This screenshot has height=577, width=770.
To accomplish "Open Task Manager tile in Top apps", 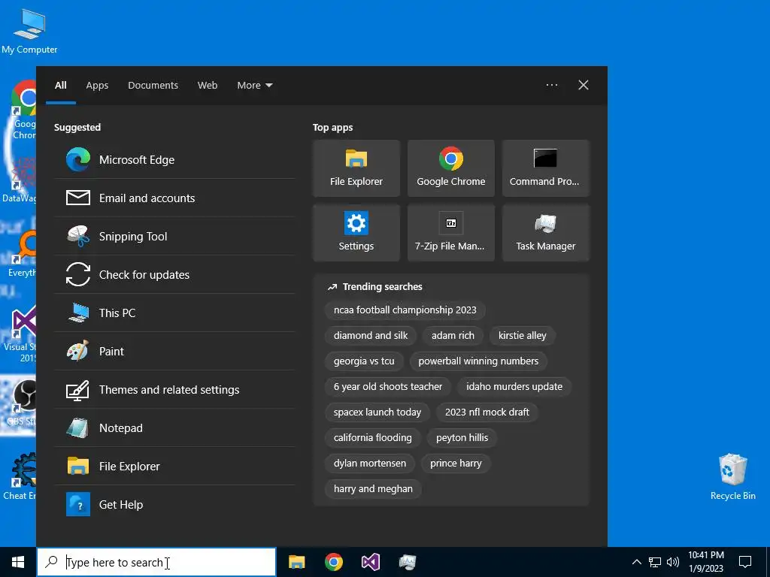I will (x=546, y=233).
